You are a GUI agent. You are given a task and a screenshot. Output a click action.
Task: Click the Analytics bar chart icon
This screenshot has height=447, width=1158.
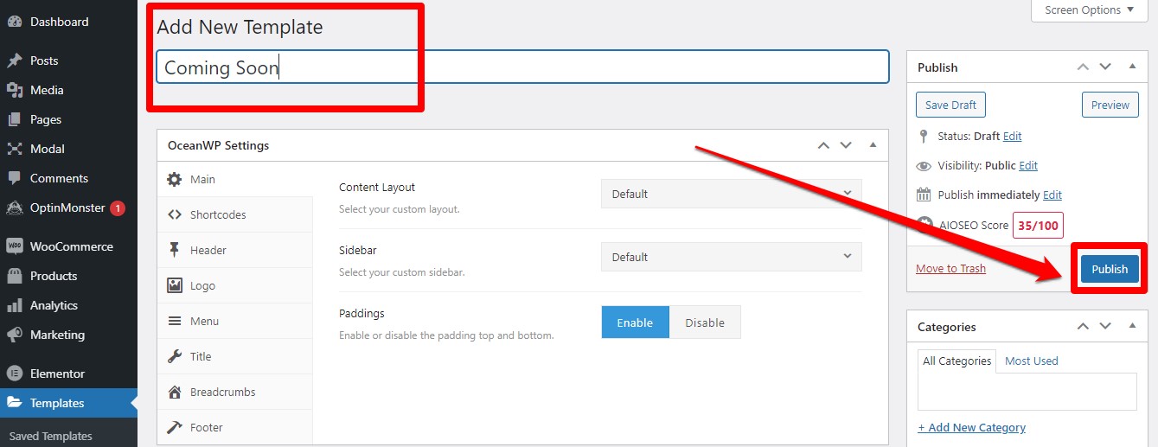[14, 305]
